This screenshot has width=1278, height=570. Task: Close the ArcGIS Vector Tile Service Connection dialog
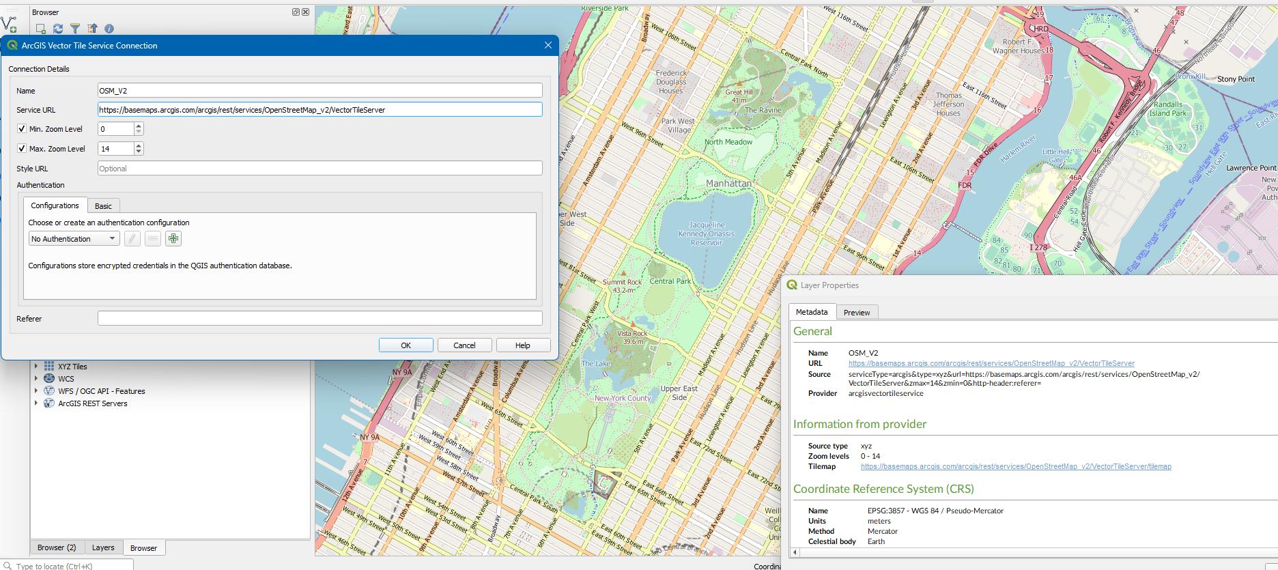(548, 46)
